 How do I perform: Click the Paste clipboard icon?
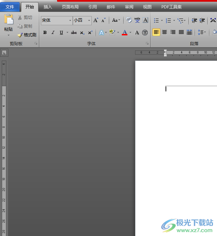(9, 19)
